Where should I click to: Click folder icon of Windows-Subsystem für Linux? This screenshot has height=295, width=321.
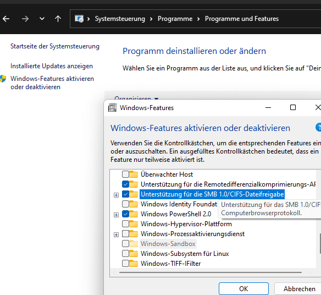[134, 253]
